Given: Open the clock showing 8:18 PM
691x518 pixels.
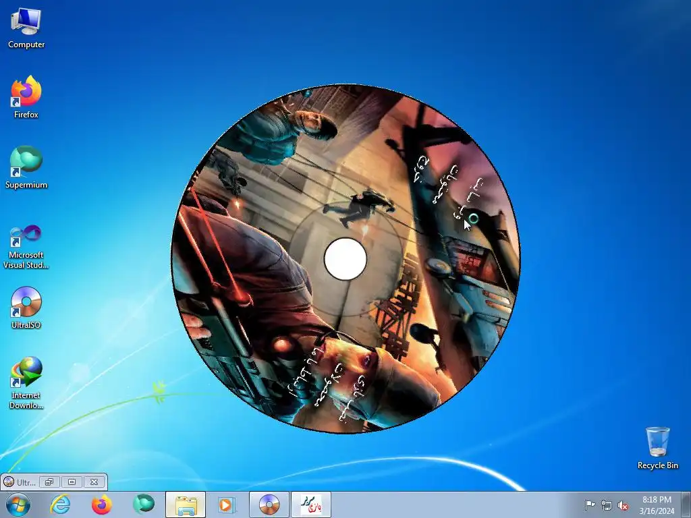Looking at the screenshot, I should (x=657, y=505).
